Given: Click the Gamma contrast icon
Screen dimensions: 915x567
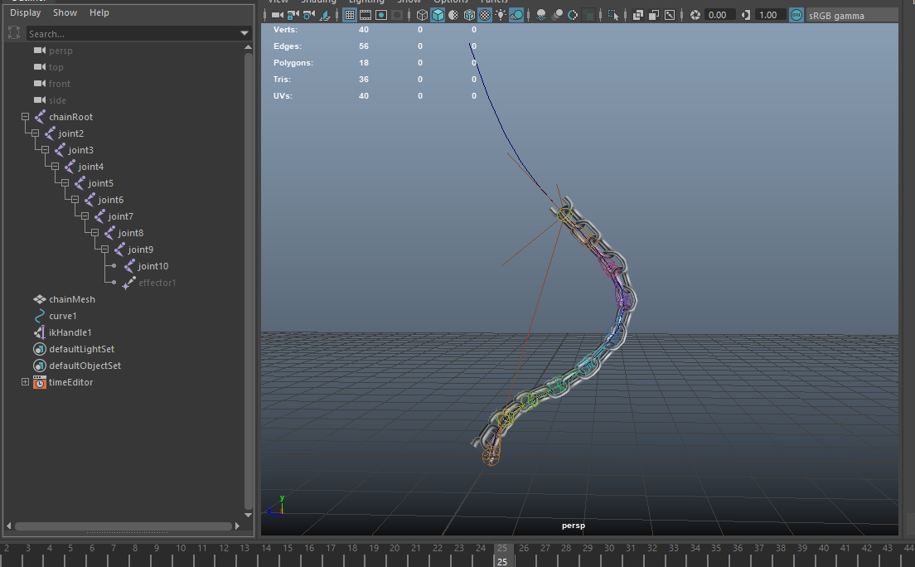Looking at the screenshot, I should click(x=746, y=15).
